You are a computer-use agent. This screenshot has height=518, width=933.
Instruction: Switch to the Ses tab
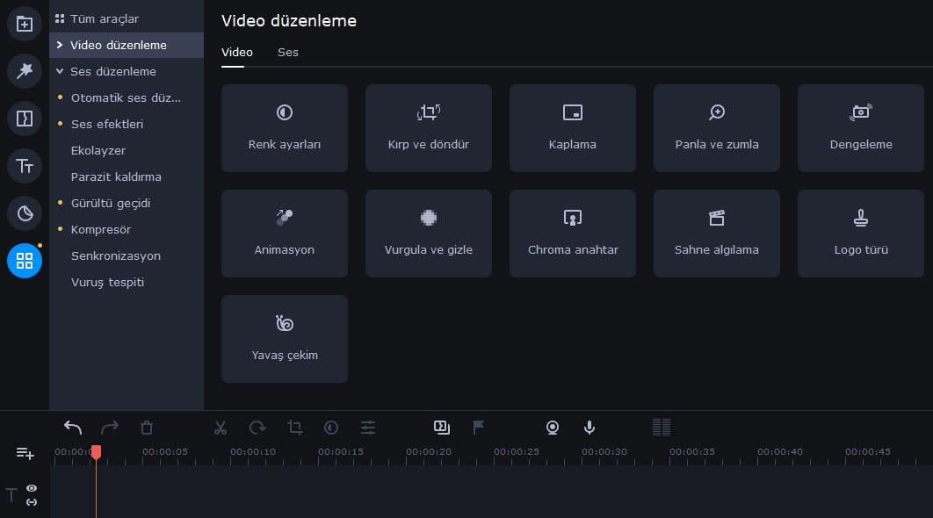coord(287,53)
